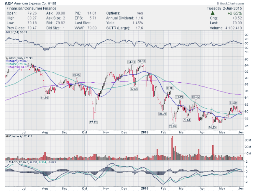The height and width of the screenshot is (191, 256).
Task: Click the Ask 80.00 value
Action: pyautogui.click(x=60, y=13)
